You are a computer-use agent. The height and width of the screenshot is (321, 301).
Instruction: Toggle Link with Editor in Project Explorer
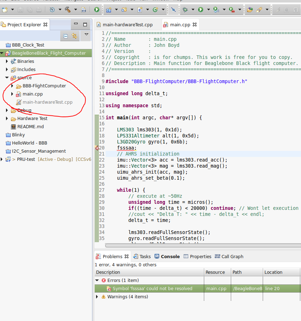pyautogui.click(x=74, y=36)
